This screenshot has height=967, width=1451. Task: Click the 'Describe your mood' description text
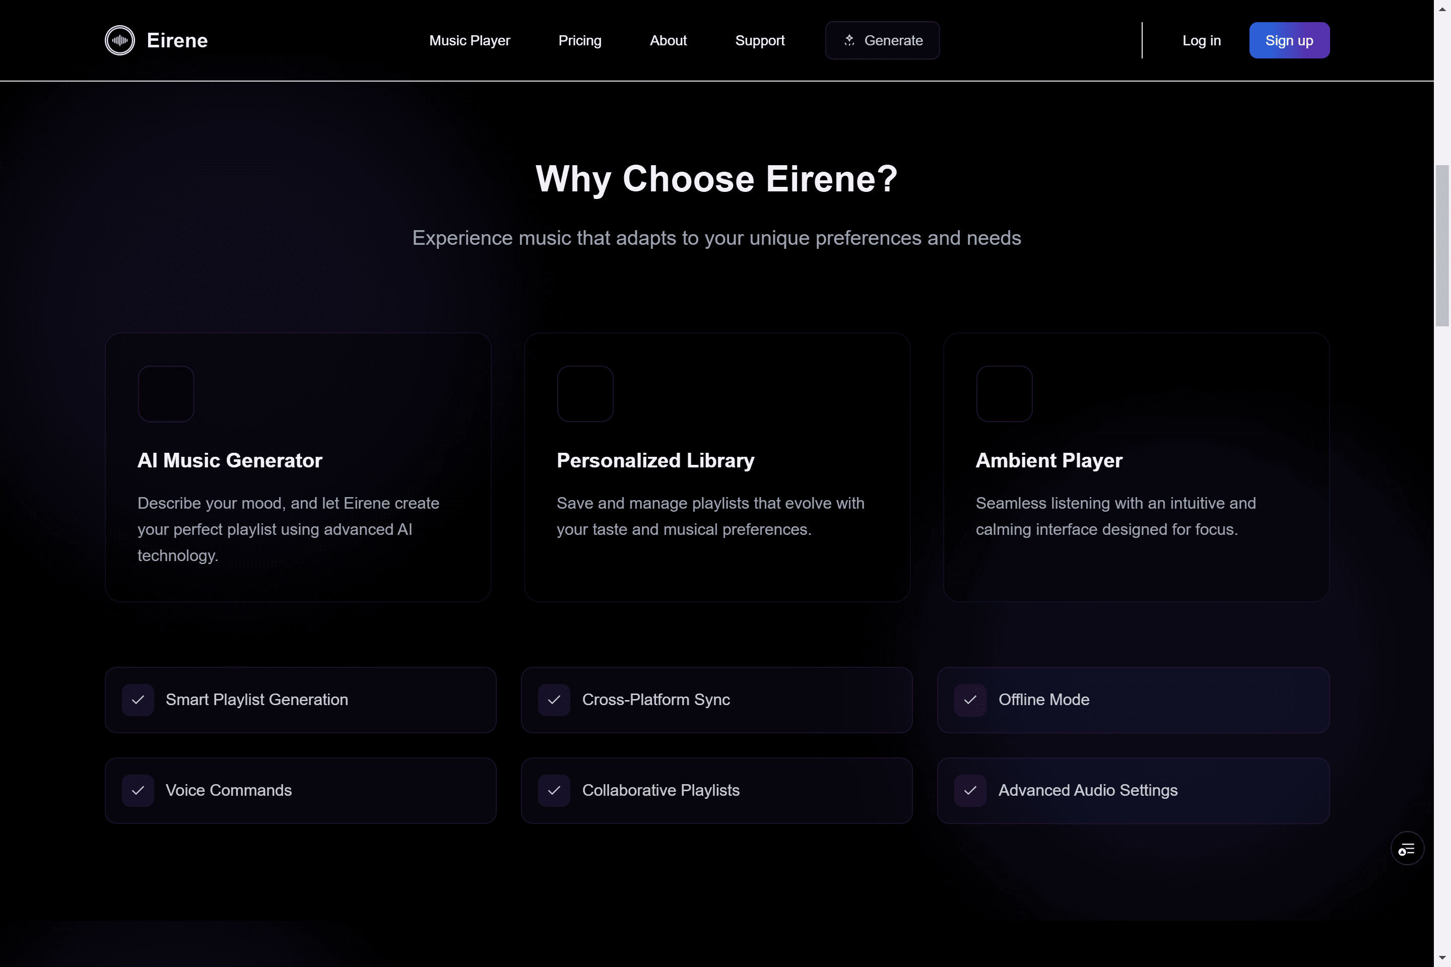pyautogui.click(x=288, y=529)
